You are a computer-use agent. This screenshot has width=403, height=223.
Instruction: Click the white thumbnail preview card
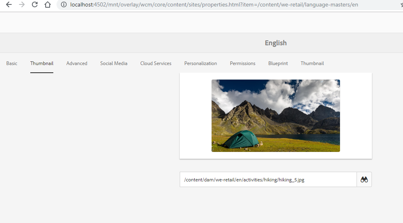point(276,116)
